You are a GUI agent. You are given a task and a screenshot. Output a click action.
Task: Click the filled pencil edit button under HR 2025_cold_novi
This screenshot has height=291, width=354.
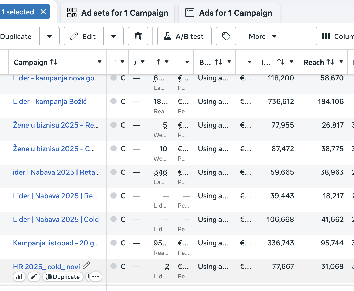point(34,277)
